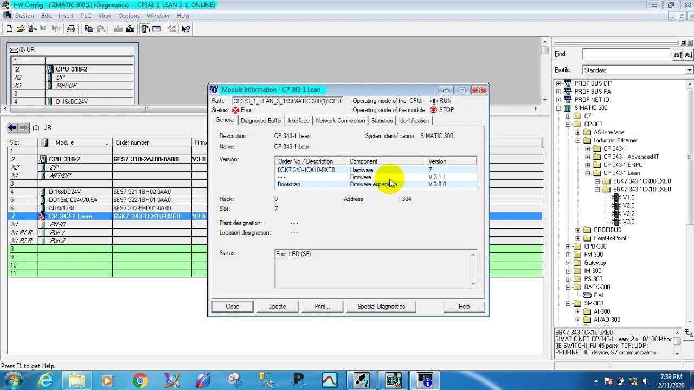This screenshot has height=390, width=694.
Task: Click the back arrow above slot table
Action: click(12, 128)
